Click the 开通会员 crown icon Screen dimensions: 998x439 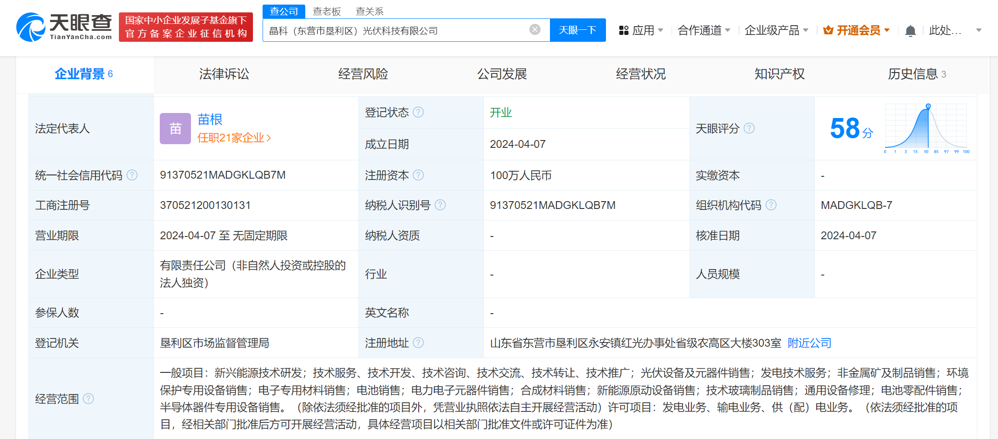pos(828,30)
